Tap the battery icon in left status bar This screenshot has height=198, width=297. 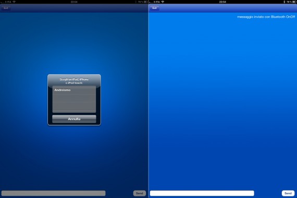tap(145, 2)
